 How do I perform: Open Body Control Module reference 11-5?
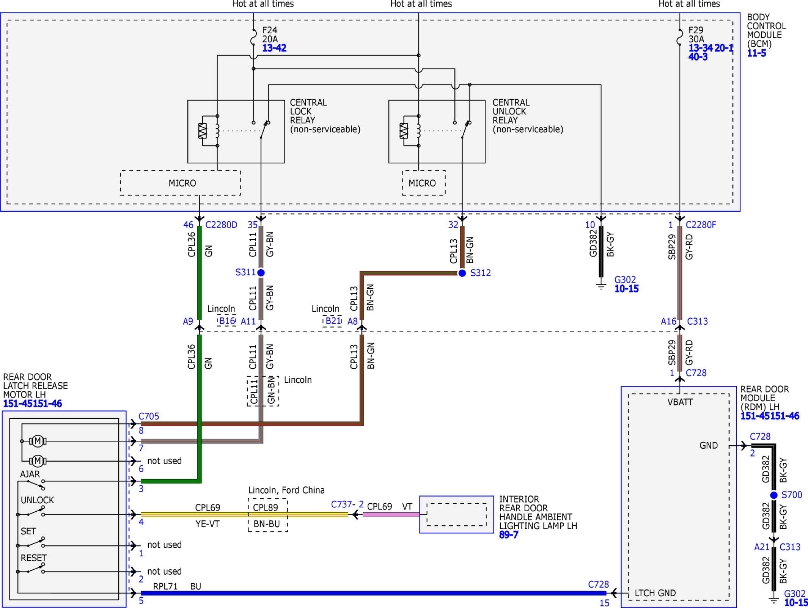coord(756,53)
